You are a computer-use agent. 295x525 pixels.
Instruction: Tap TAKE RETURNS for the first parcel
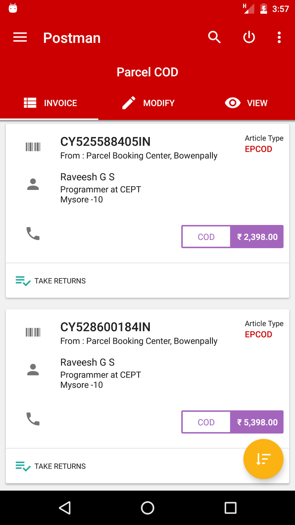(x=50, y=281)
